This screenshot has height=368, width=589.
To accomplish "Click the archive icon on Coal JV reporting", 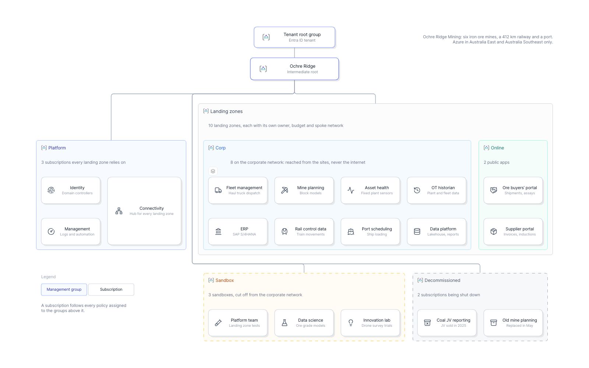I will click(x=427, y=323).
